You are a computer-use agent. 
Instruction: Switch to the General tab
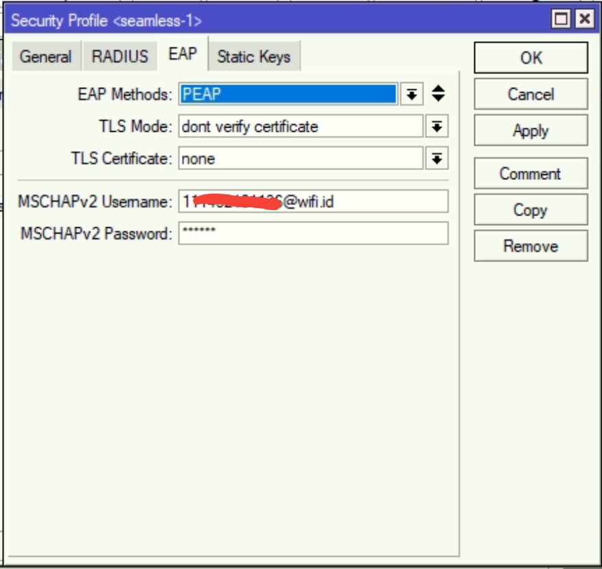click(x=45, y=57)
